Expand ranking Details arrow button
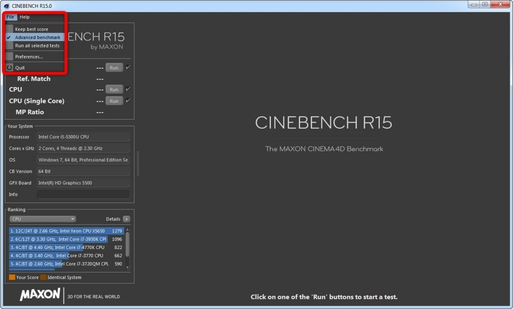 tap(127, 219)
